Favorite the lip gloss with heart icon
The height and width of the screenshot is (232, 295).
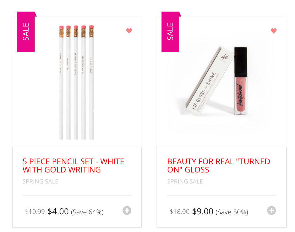click(x=274, y=31)
